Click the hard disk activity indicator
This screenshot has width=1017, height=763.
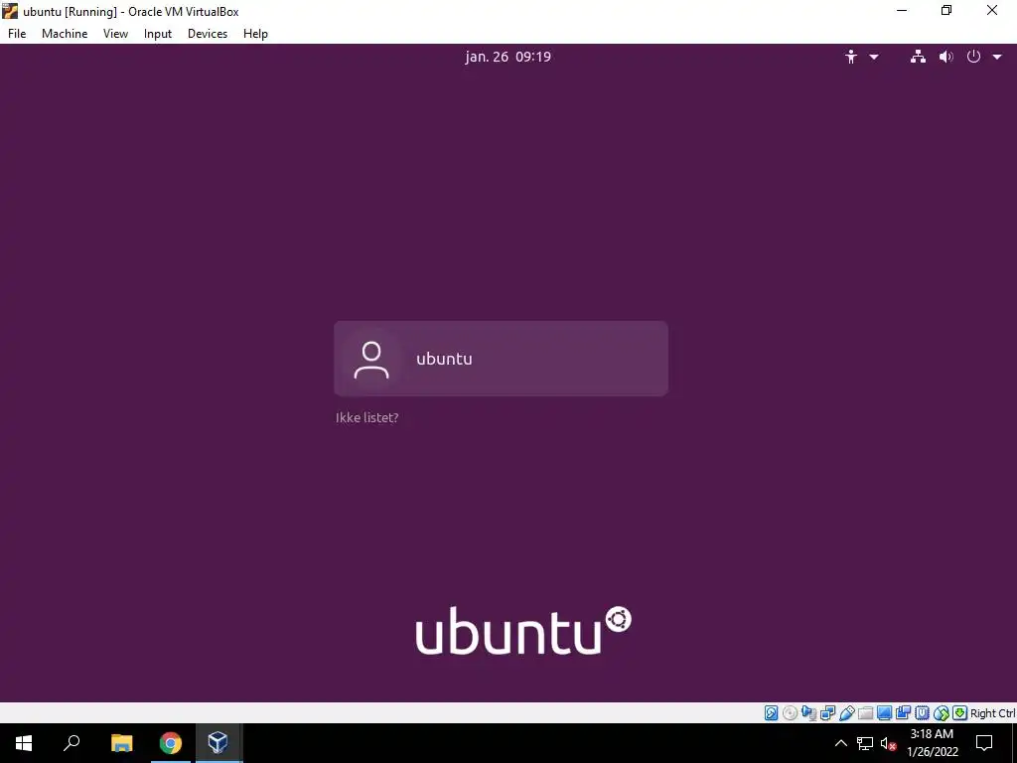772,713
